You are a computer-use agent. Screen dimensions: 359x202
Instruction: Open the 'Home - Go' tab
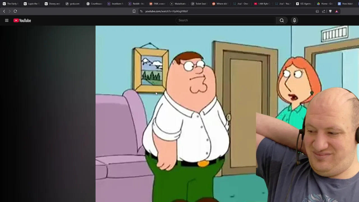point(325,4)
